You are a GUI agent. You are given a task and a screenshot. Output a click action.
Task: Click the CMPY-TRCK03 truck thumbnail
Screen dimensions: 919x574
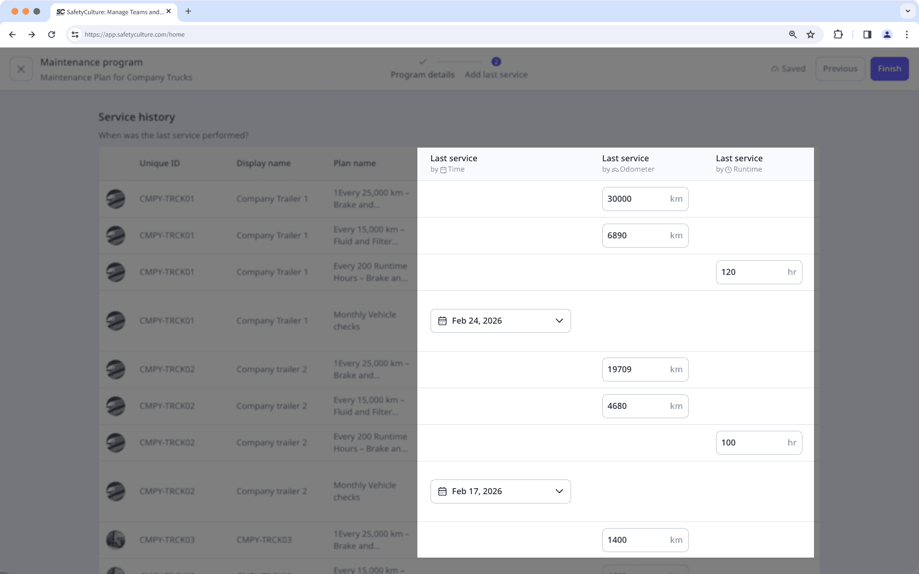coord(115,540)
